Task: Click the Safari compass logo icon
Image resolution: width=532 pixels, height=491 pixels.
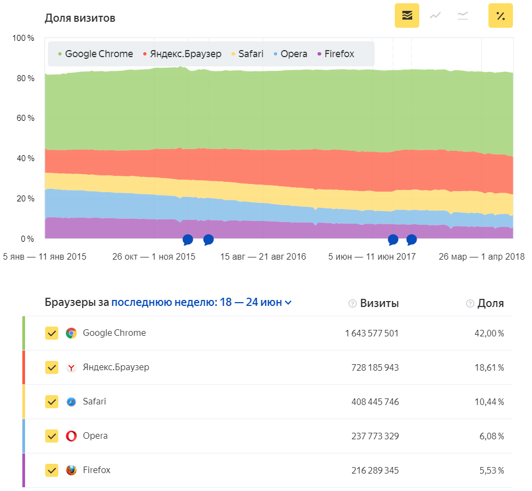Action: pos(71,402)
